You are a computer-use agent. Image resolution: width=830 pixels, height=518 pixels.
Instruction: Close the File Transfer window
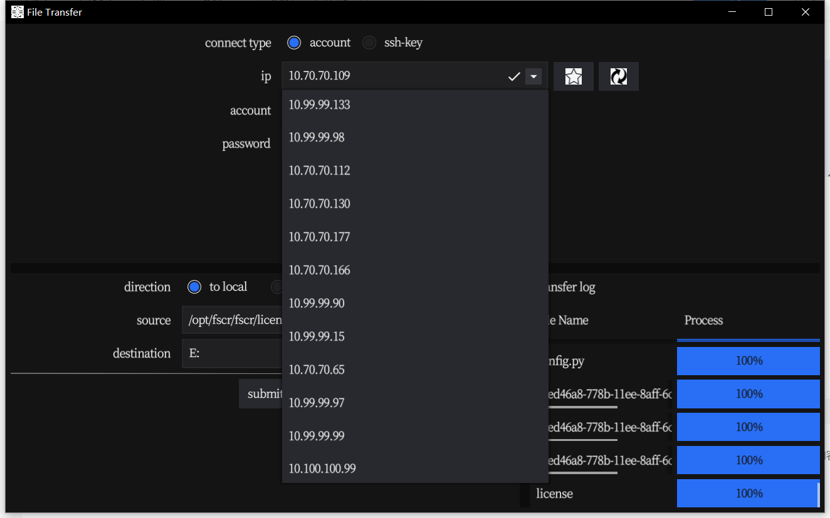pyautogui.click(x=806, y=12)
